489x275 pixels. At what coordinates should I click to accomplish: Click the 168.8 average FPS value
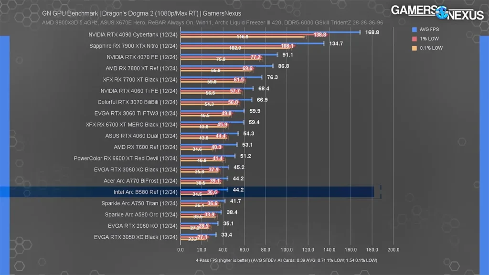coord(372,32)
